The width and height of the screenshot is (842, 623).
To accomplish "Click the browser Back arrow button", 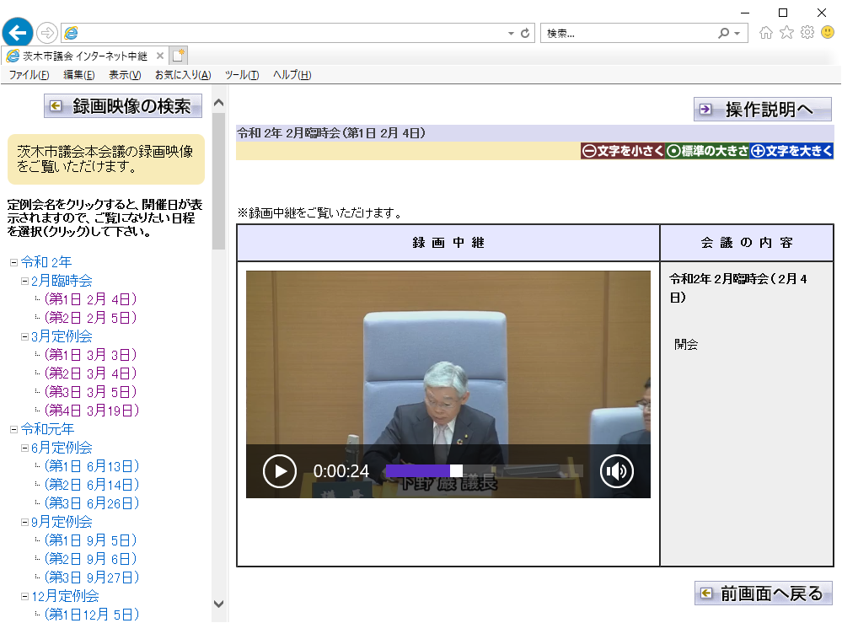I will 18,33.
